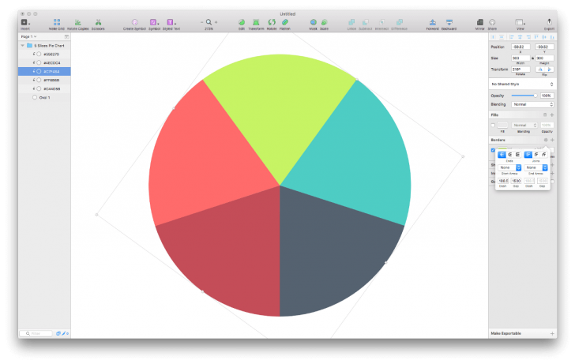Click the Create Symbol icon
The image size is (575, 364).
pyautogui.click(x=134, y=22)
